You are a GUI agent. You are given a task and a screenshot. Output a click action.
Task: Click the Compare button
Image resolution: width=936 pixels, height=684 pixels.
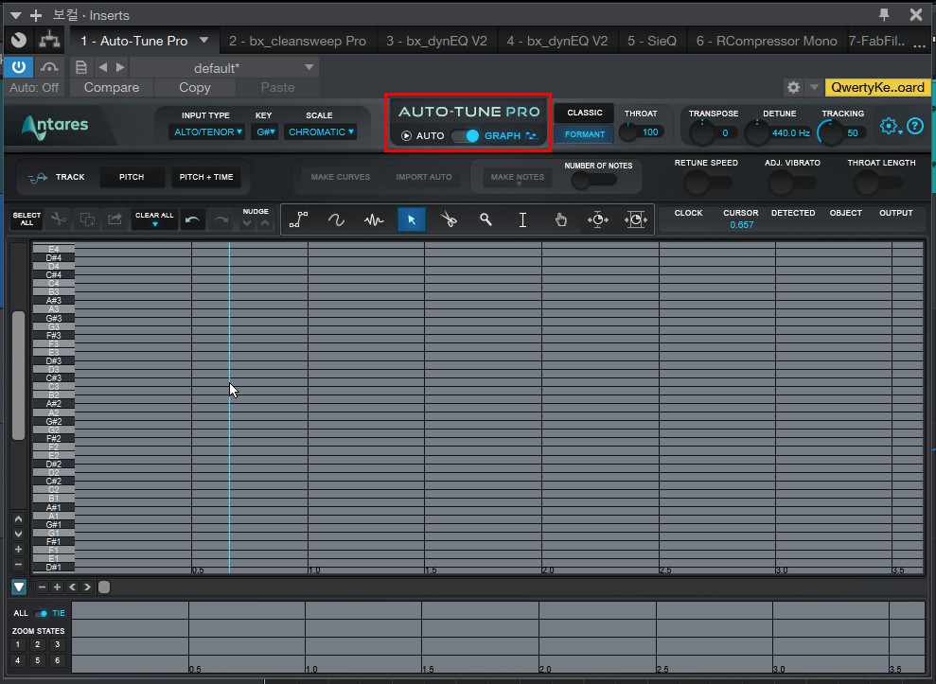(112, 87)
